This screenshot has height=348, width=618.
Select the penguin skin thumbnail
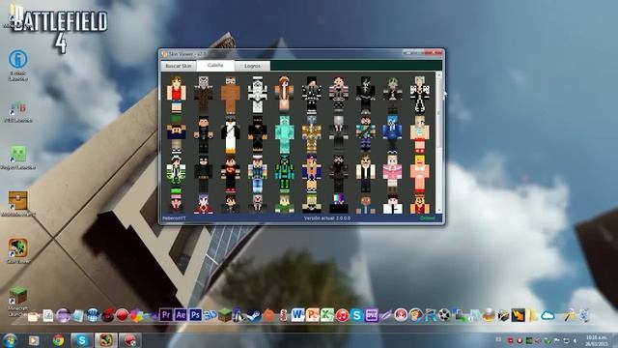pos(230,134)
